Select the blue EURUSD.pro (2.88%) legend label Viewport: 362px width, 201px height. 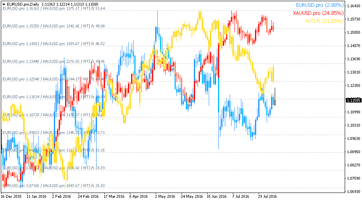click(320, 5)
